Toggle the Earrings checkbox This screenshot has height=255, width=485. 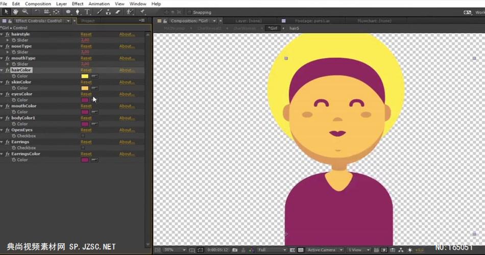pyautogui.click(x=83, y=148)
